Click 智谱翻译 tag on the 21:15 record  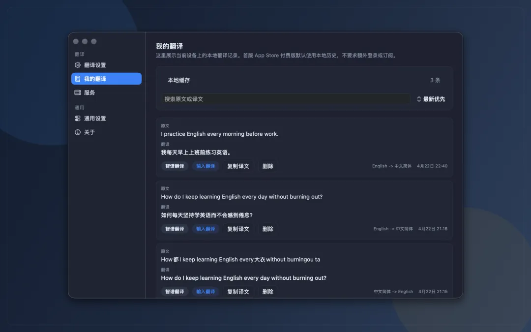[x=175, y=292]
